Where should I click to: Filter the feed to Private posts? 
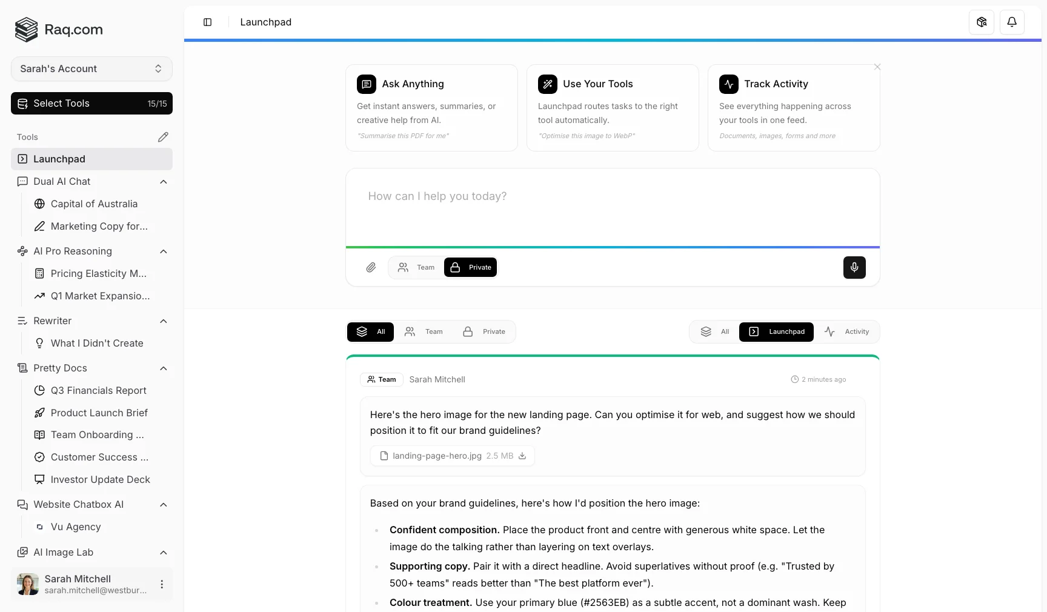click(x=485, y=332)
